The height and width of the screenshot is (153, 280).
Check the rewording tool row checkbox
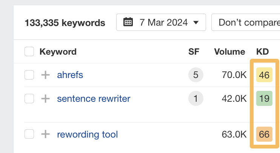coord(29,134)
